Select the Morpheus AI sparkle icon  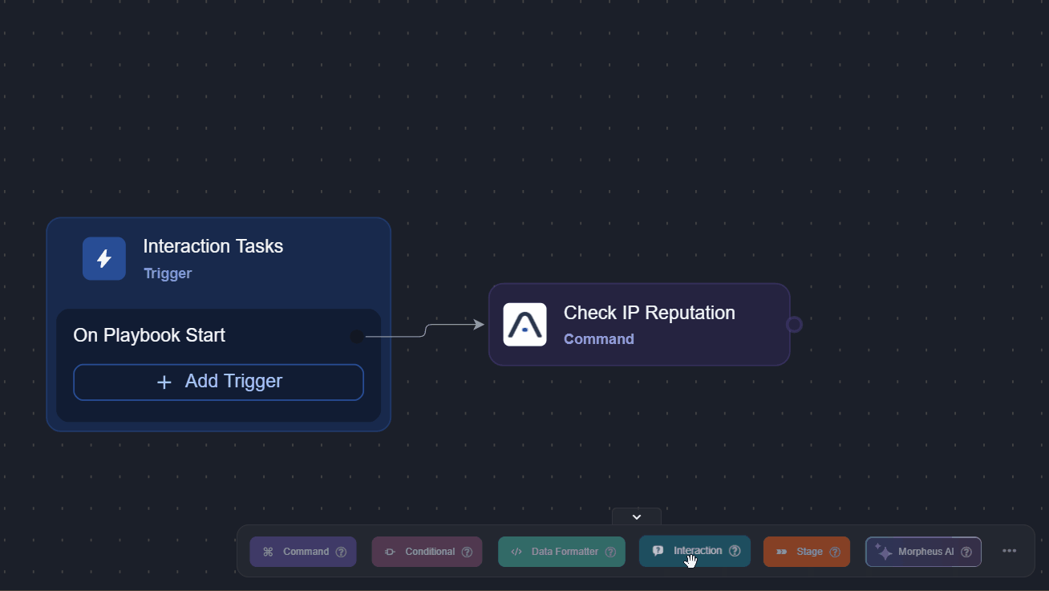tap(884, 552)
